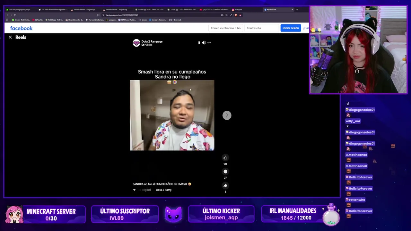Pause the reel video

pyautogui.click(x=198, y=42)
